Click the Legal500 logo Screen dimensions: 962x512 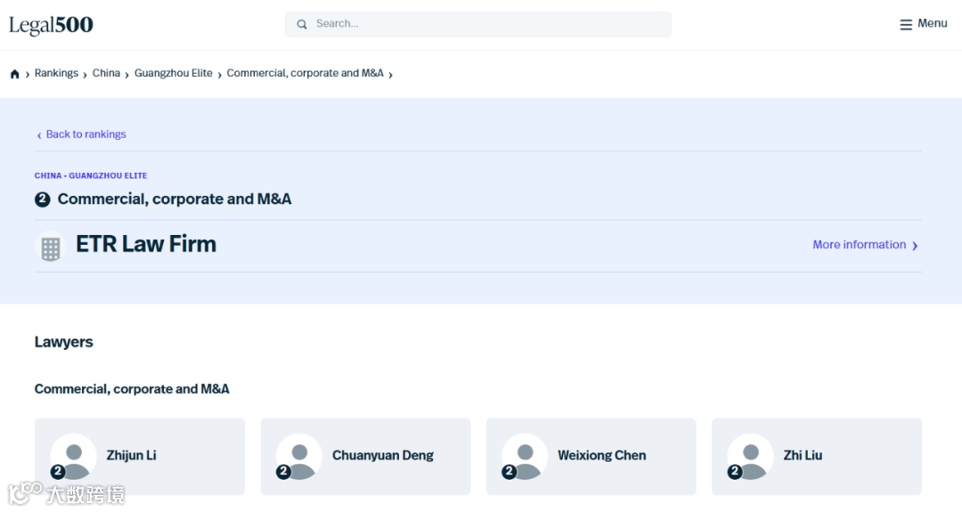point(51,25)
